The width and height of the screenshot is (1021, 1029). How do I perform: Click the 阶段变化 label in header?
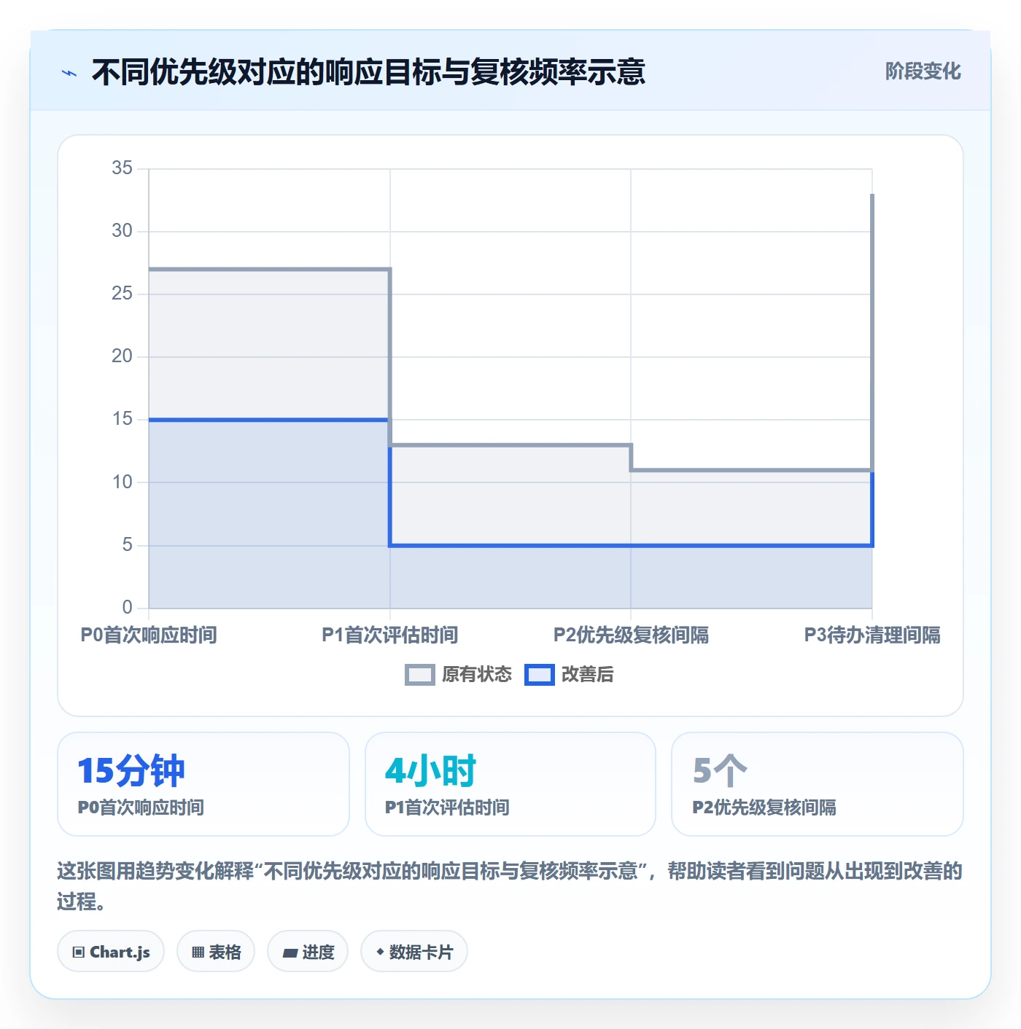click(923, 71)
